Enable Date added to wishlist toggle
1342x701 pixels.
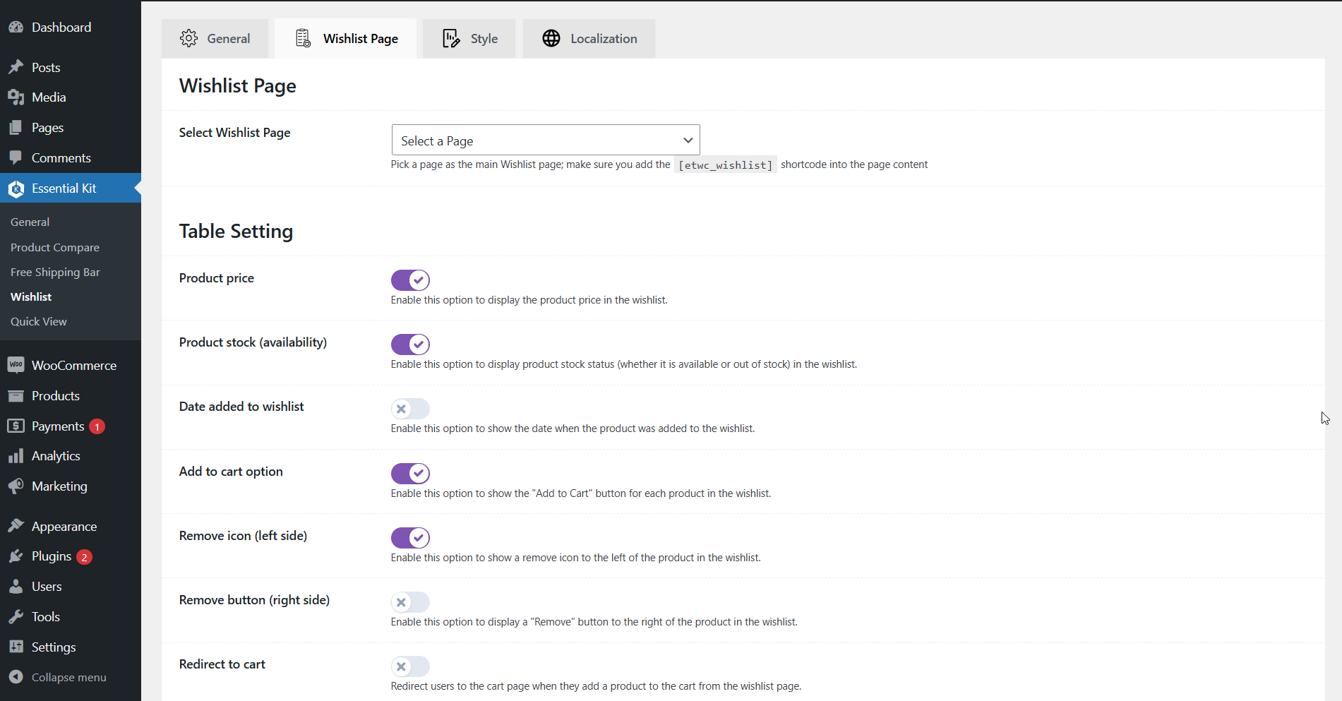[410, 409]
